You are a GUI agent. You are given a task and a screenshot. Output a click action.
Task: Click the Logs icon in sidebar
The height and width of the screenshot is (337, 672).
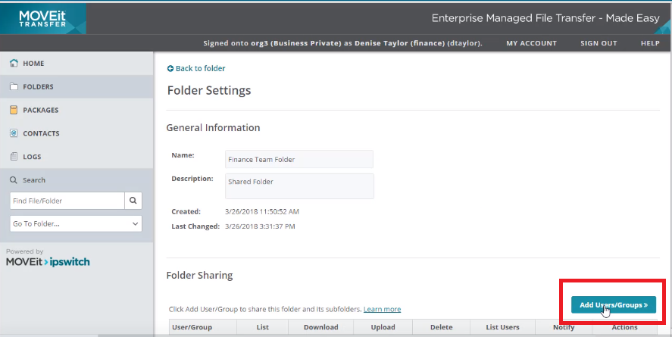[x=14, y=158]
